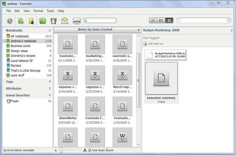Open the Tools menu
The width and height of the screenshot is (236, 155).
50,11
